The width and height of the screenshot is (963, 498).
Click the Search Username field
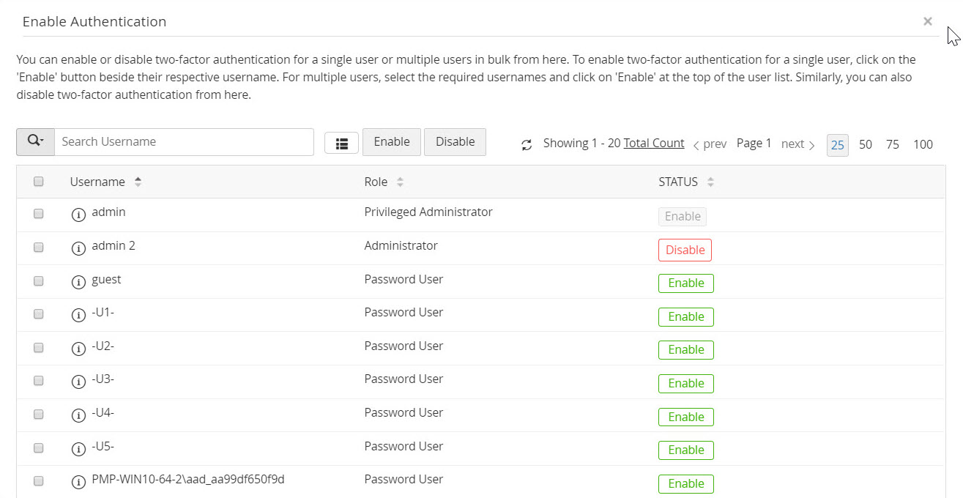click(184, 142)
